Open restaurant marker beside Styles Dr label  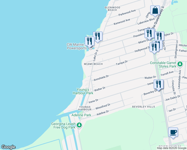click(159, 36)
